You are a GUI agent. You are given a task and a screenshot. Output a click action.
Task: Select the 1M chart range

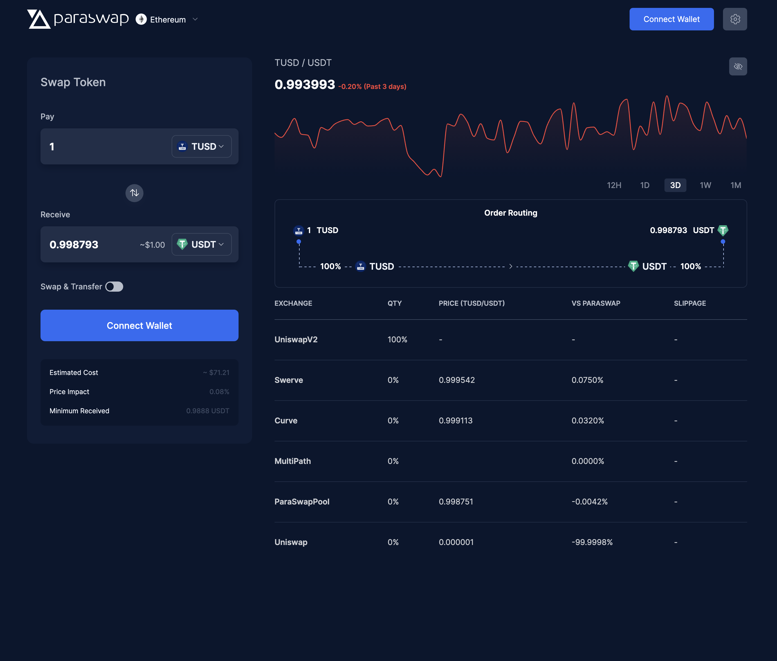(x=735, y=185)
